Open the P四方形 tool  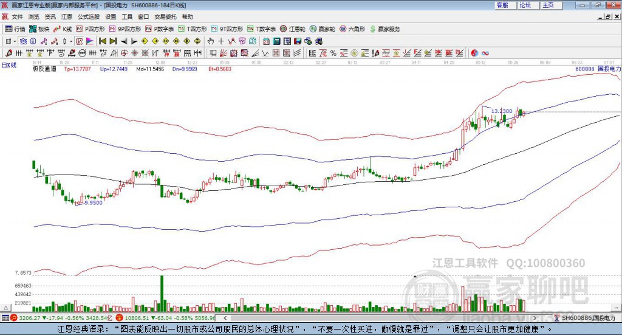(91, 29)
